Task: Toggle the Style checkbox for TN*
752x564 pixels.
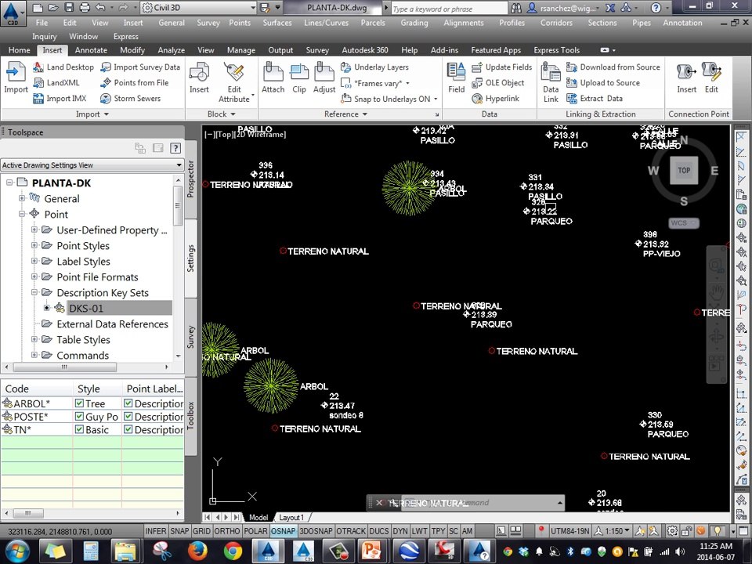Action: click(79, 429)
